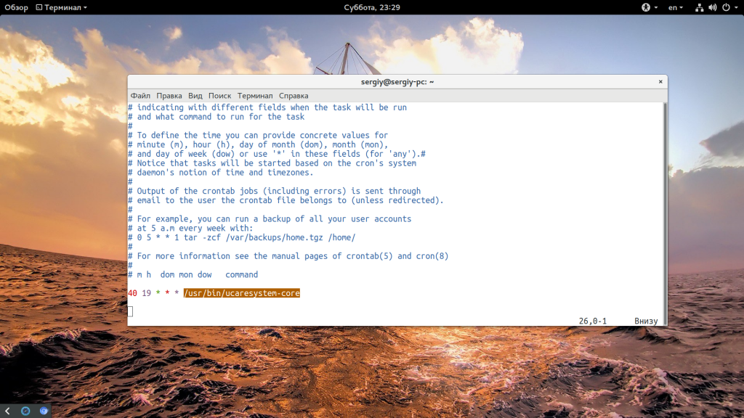This screenshot has width=744, height=418.
Task: Open the Вид menu
Action: 195,96
